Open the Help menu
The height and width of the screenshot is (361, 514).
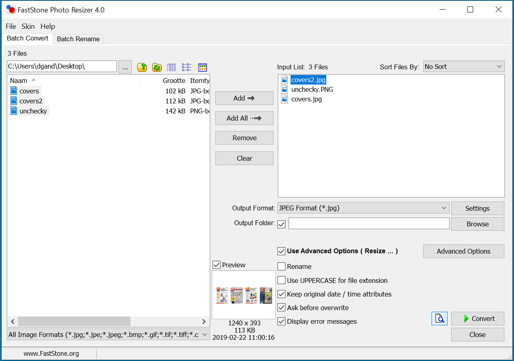pyautogui.click(x=48, y=26)
